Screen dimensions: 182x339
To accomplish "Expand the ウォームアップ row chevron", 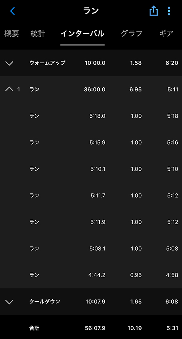I will pos(9,63).
